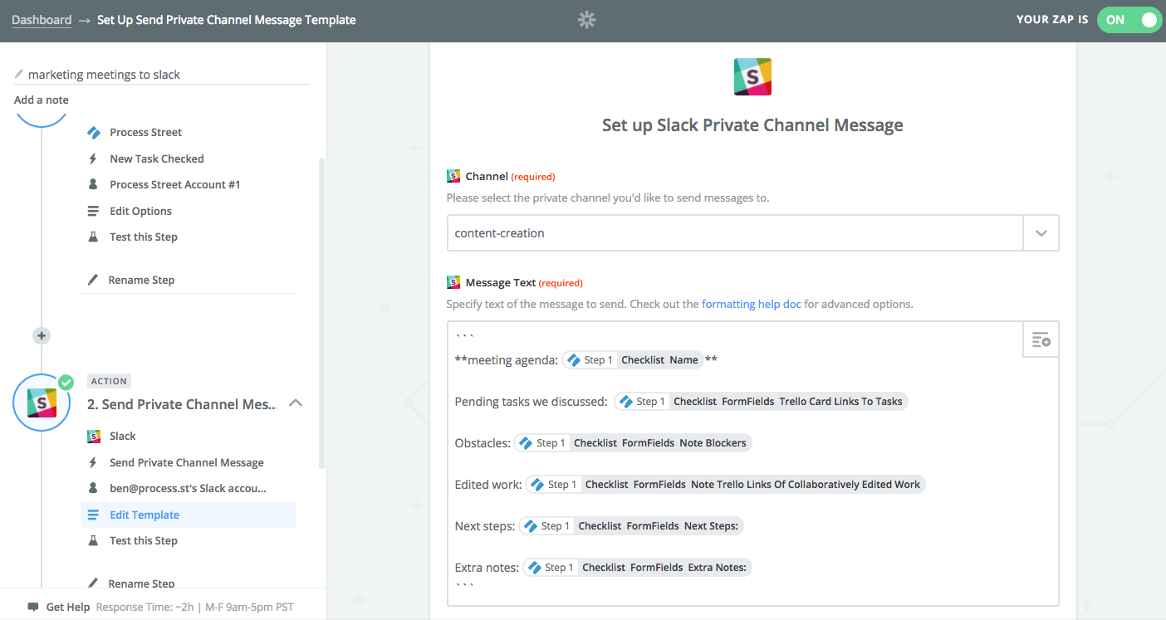
Task: Click the lightning bolt icon beside New Task Checked
Action: click(x=93, y=159)
